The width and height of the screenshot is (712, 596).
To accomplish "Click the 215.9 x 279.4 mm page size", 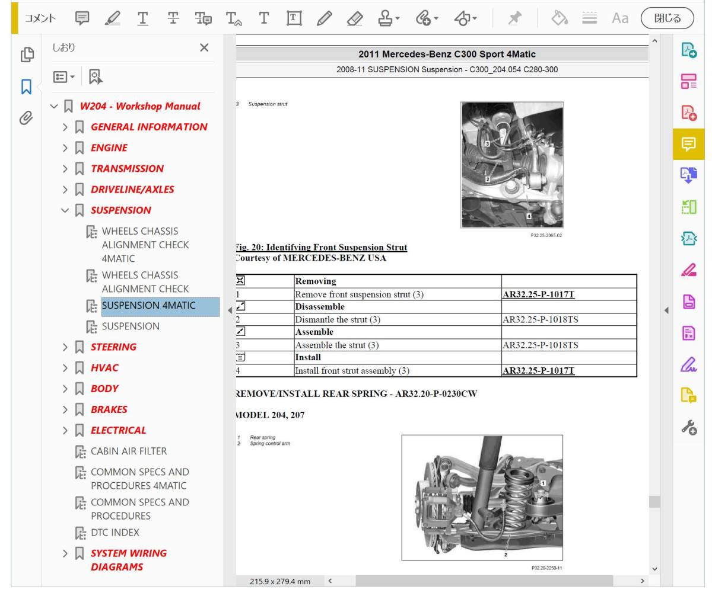I will click(x=280, y=581).
